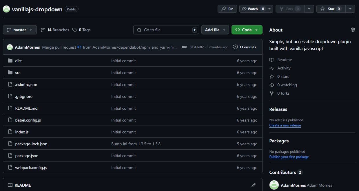Open the README.md file
The width and height of the screenshot is (359, 191).
pos(26,108)
